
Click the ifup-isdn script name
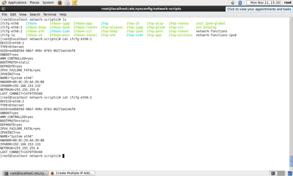click(x=135, y=35)
